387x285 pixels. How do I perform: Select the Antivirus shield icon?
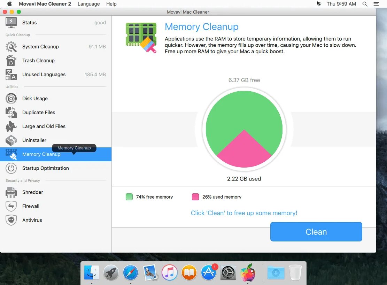(11, 220)
